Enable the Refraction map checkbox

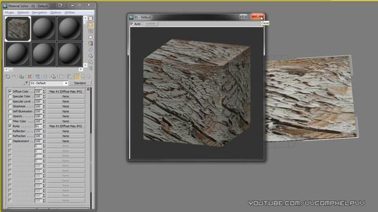(x=10, y=136)
